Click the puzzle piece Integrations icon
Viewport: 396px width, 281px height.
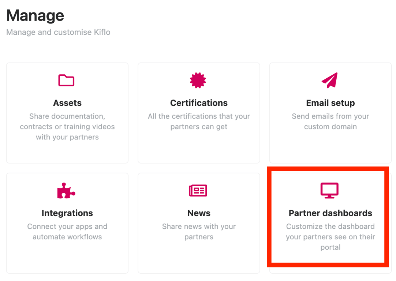point(66,190)
